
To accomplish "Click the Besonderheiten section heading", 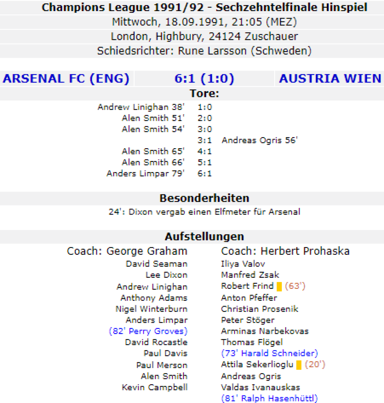I will point(204,198).
